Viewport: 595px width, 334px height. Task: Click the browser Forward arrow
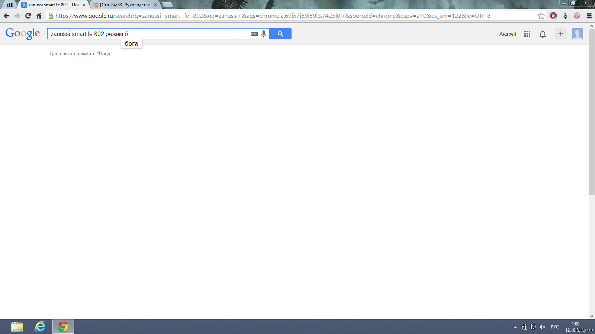17,16
